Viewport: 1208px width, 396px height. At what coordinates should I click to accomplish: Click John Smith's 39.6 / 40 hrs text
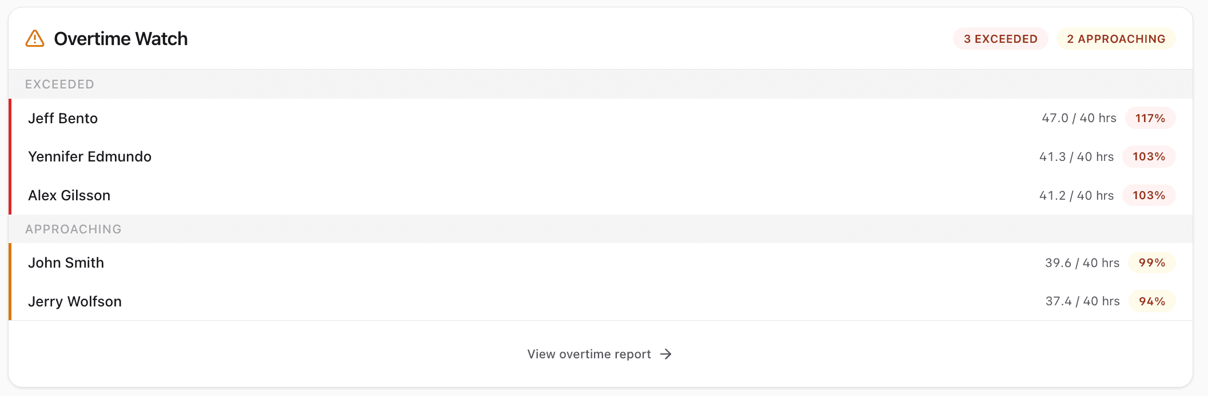tap(1082, 263)
